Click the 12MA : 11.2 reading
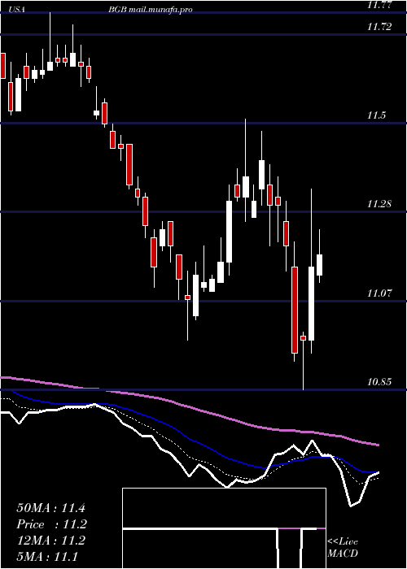The height and width of the screenshot is (569, 407). pyautogui.click(x=50, y=541)
